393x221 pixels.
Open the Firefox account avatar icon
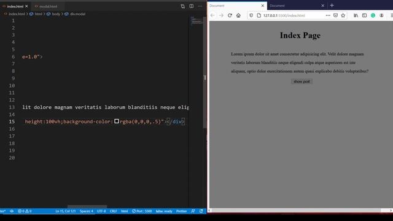tap(381, 15)
